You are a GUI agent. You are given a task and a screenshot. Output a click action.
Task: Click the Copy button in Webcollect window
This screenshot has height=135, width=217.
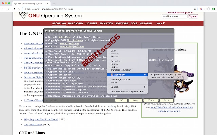coord(135,100)
